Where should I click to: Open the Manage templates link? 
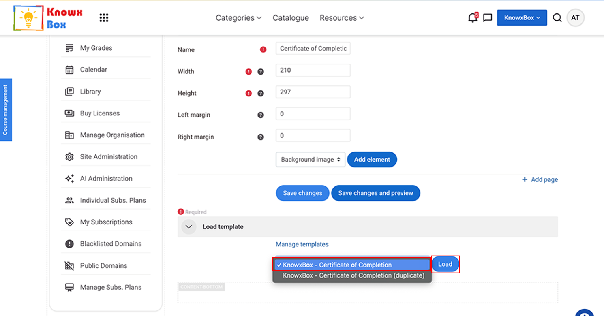point(302,244)
